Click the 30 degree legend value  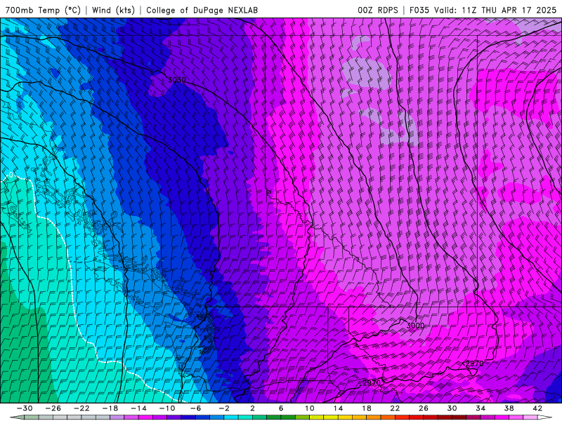(x=452, y=408)
